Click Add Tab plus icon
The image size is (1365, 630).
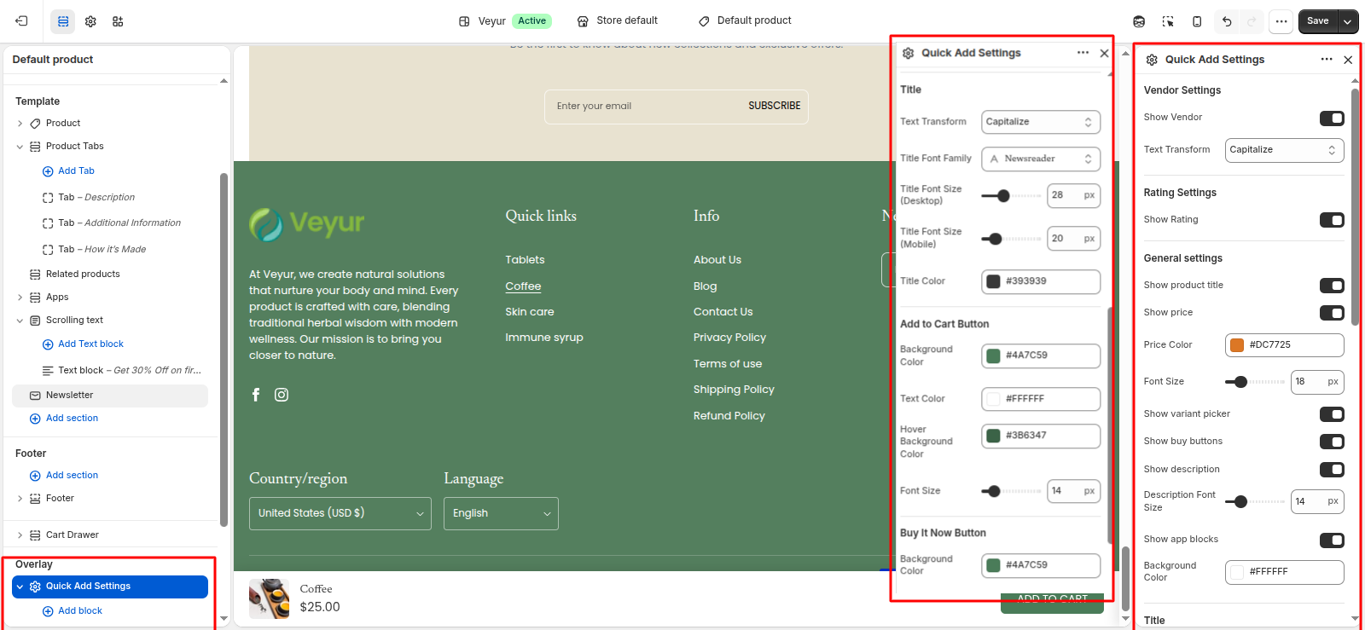[x=48, y=171]
